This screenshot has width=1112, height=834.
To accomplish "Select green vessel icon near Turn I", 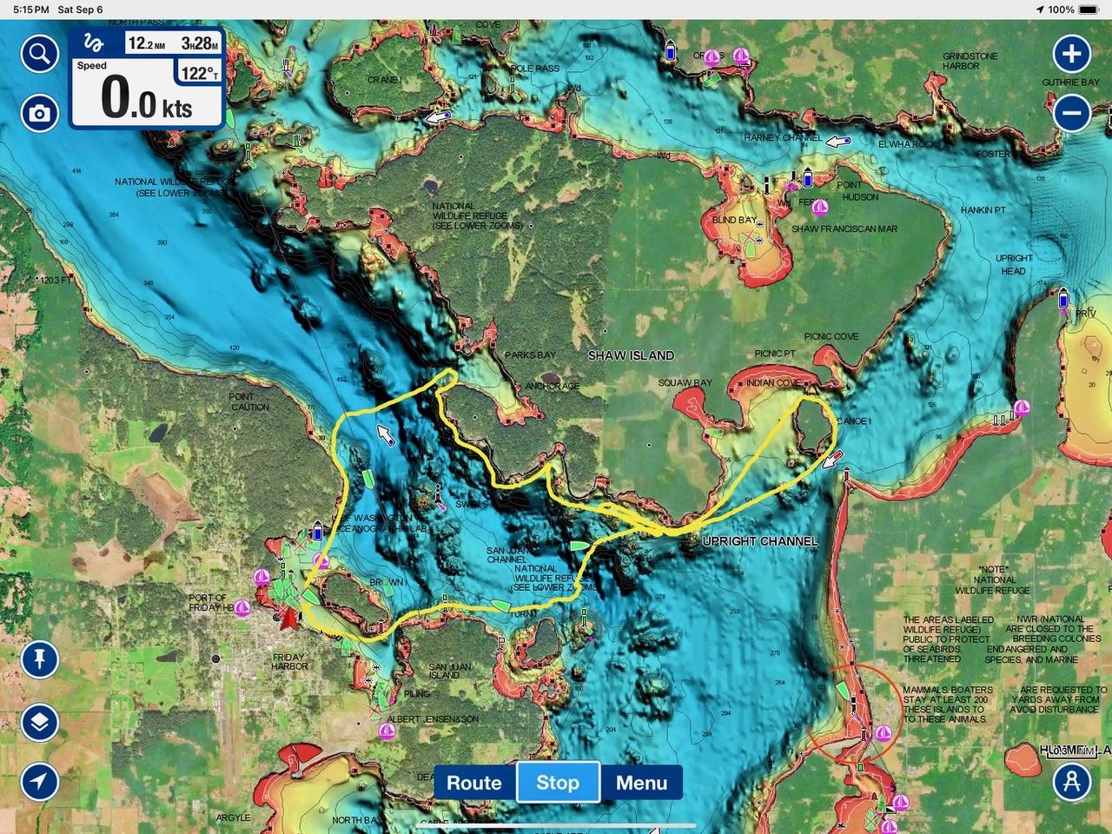I will tap(500, 606).
